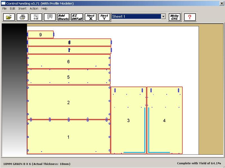The width and height of the screenshot is (225, 168).
Task: Open the Insert menu
Action: 22,9
